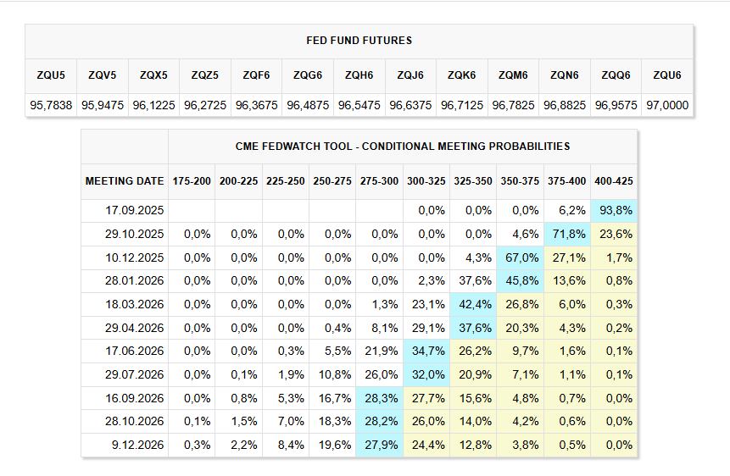
Task: Click the highlighted 93,8% probability cell
Action: (x=614, y=210)
